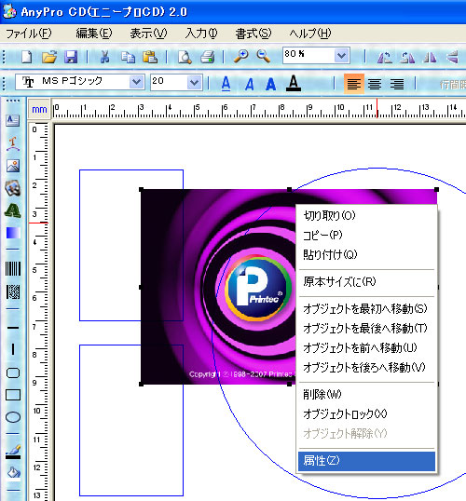Choose オブジェクトを最初へ移動(S)
This screenshot has height=501, width=466.
(366, 308)
